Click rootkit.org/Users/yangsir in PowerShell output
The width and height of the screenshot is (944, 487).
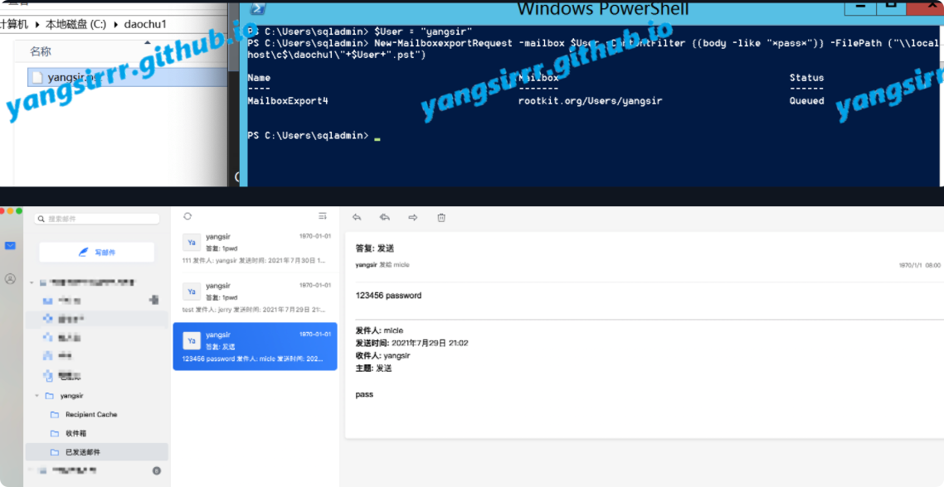590,101
